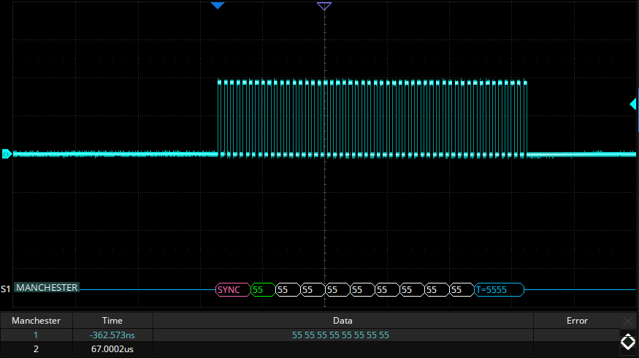Viewport: 639px width, 358px height.
Task: Close the Manchester decode table
Action: click(628, 321)
